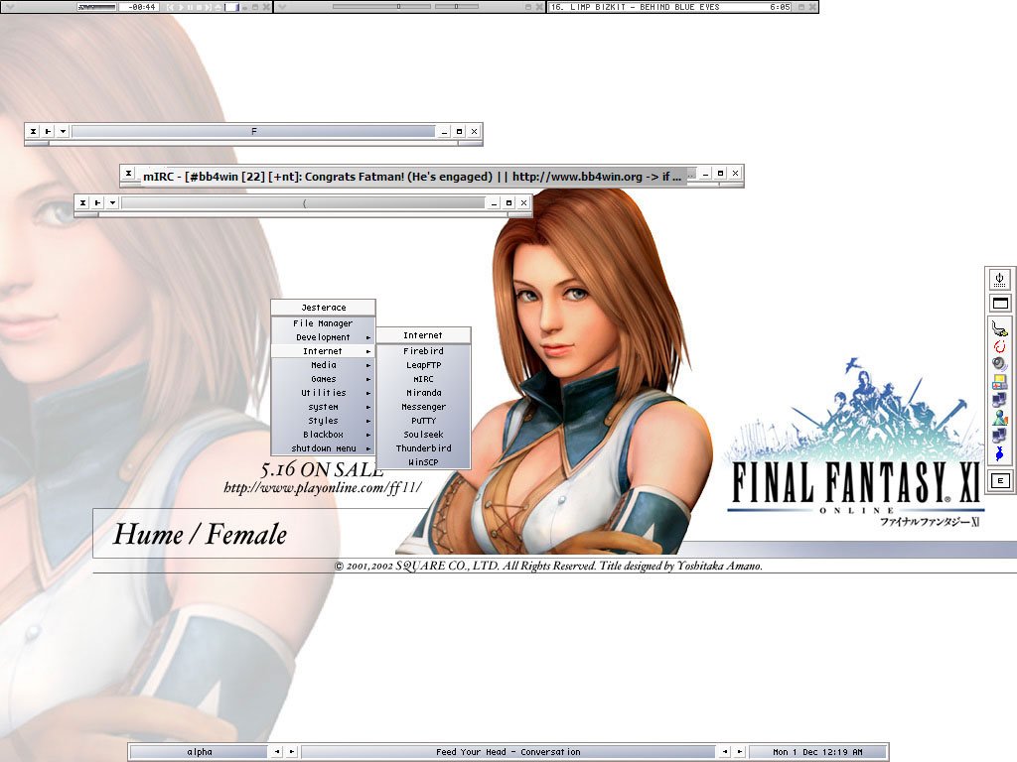Launch Miranda from the Internet submenu

coord(423,393)
